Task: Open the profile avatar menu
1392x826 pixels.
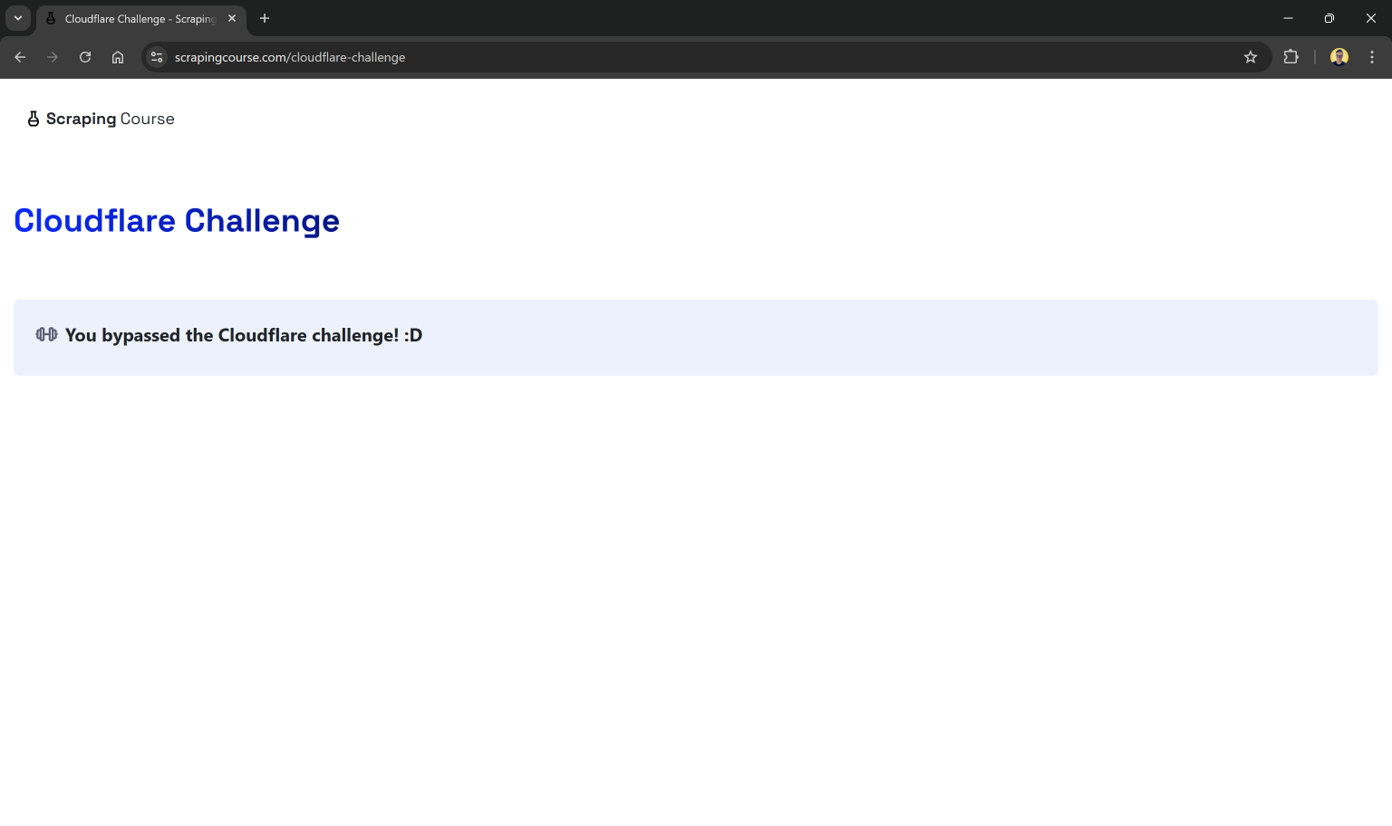Action: point(1339,57)
